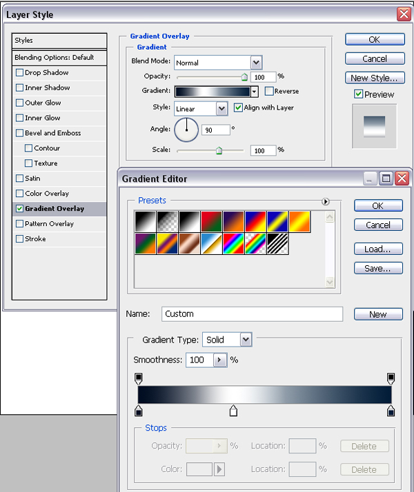
Task: Click the Scale slider handle
Action: click(x=219, y=151)
